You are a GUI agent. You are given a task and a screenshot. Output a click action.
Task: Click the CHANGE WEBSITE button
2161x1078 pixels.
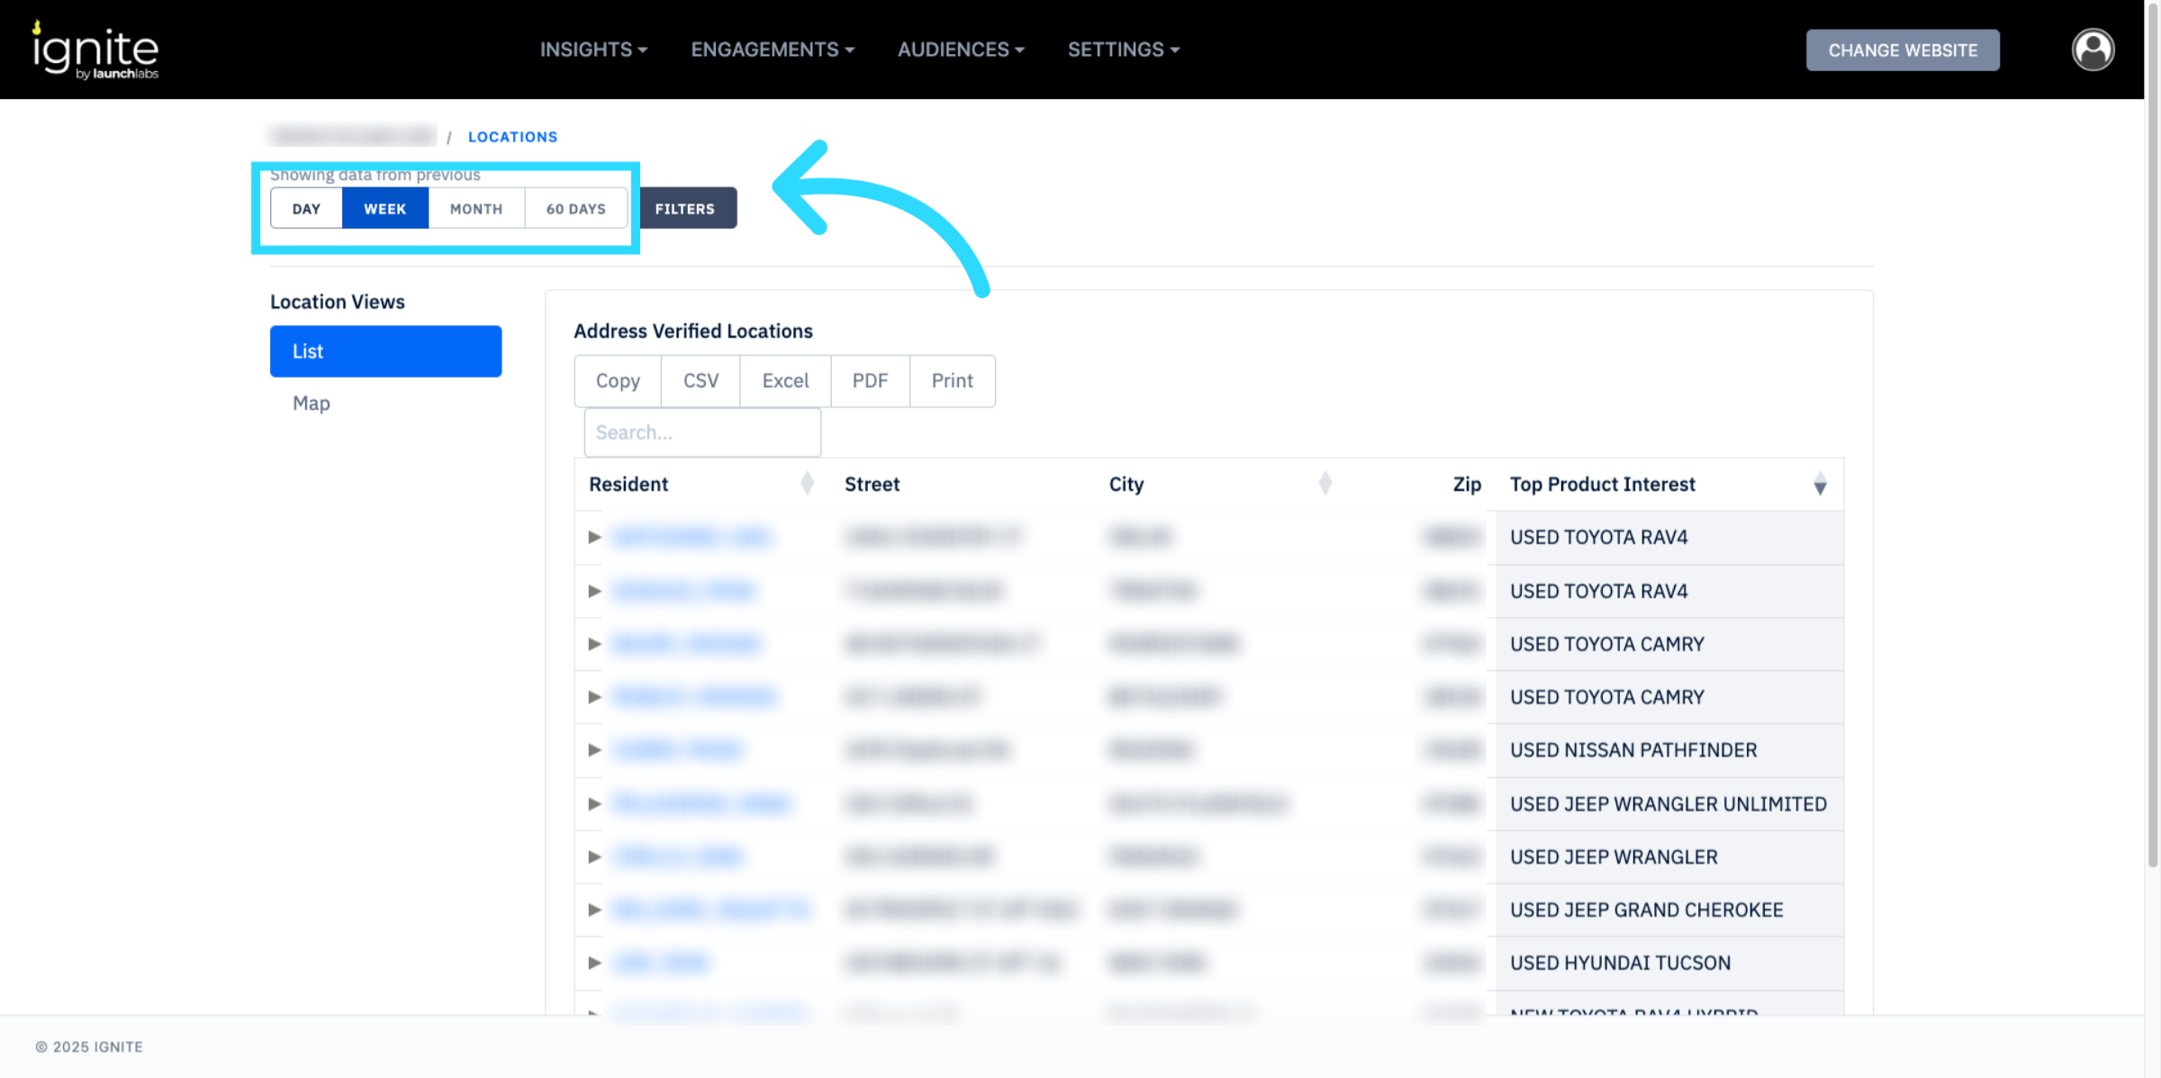(x=1902, y=50)
